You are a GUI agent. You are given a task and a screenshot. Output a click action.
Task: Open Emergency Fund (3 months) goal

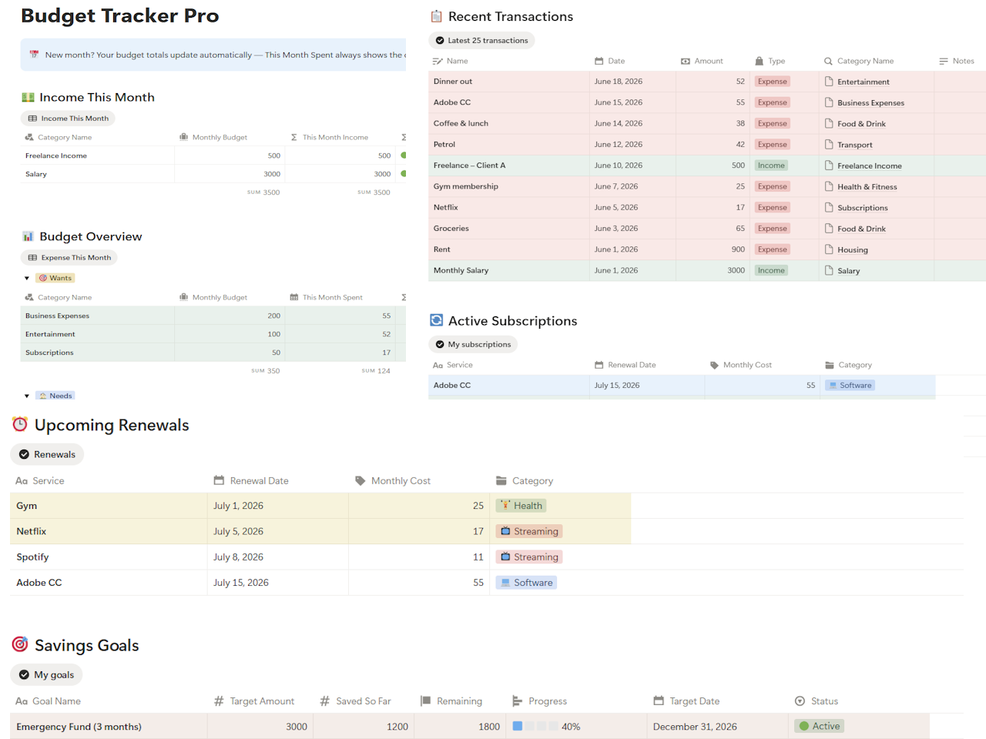[x=79, y=727]
